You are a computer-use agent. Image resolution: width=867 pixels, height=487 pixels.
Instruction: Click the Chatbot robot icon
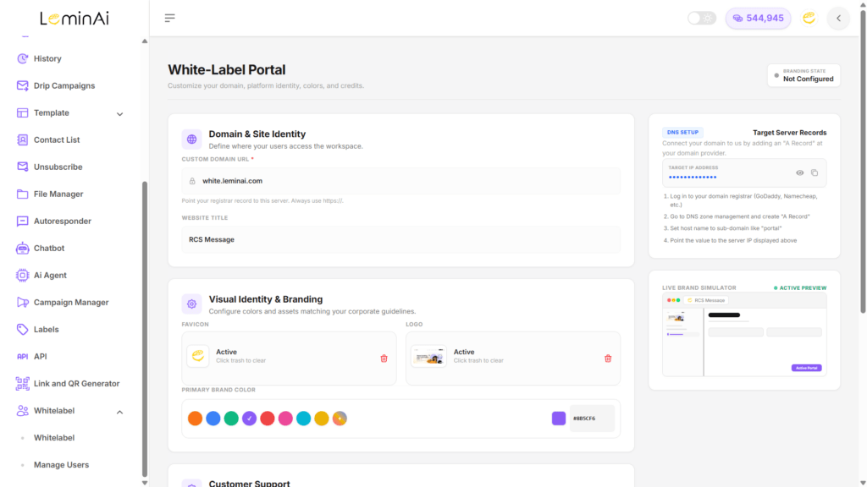(x=22, y=248)
